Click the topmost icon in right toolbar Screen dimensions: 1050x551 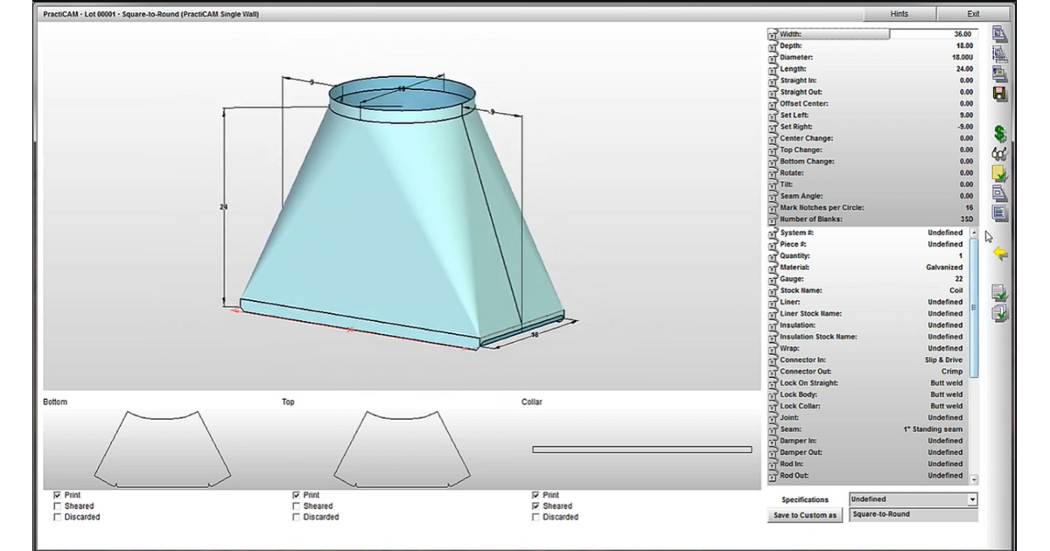[x=999, y=34]
